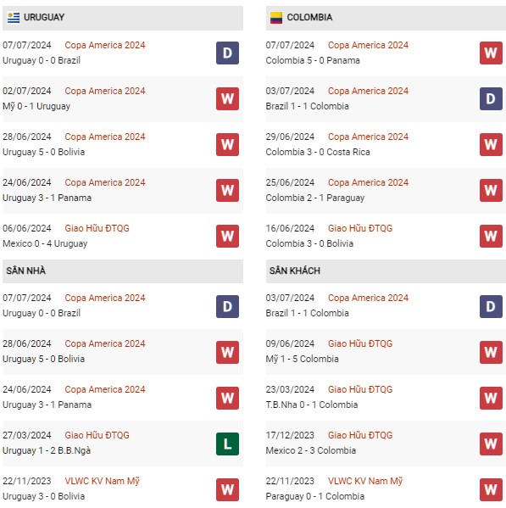The height and width of the screenshot is (508, 506).
Task: Click the green L badge for Uruguay 1 - 2 B.B.Ngà
Action: [x=228, y=444]
